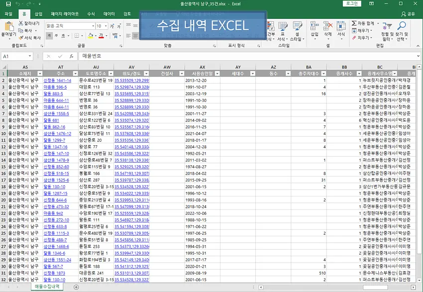Open the filter dropdown on the 주소 column header
The width and height of the screenshot is (423, 292).
(x=74, y=74)
